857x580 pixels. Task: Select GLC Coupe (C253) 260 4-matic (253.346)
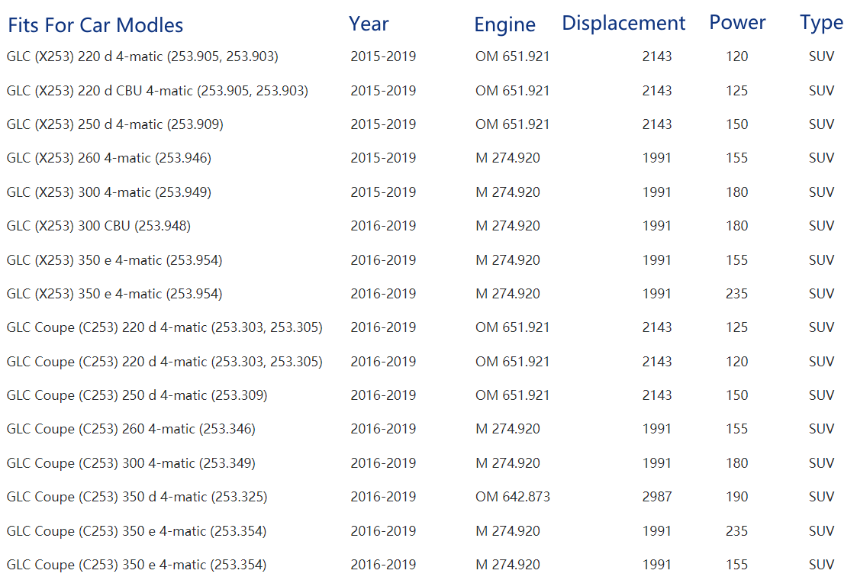130,429
